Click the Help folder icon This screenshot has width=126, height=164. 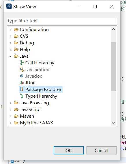[x=16, y=50]
